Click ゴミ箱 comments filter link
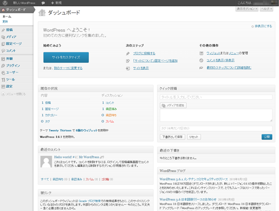 point(105,179)
